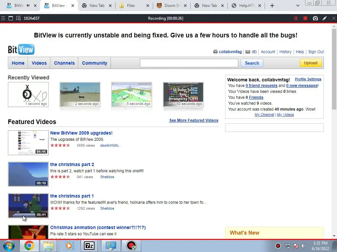Go to the Videos navigation tab
The image size is (337, 252).
pyautogui.click(x=39, y=63)
